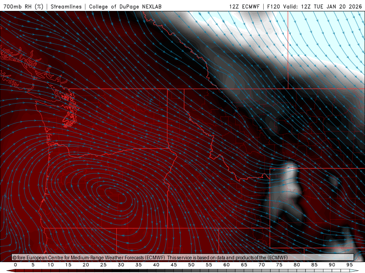Viewport: 365px width, 273px height.
Task: Select the '50' label on the colorbar scale
Action: 191,265
